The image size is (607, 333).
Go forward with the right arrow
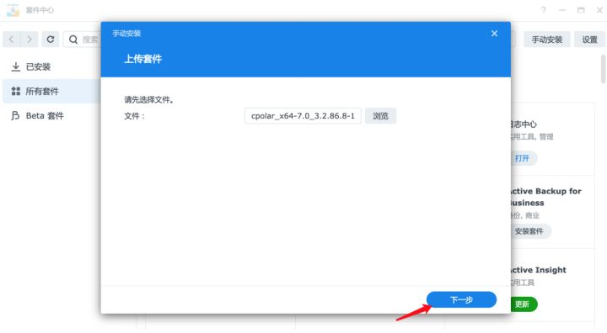[30, 40]
